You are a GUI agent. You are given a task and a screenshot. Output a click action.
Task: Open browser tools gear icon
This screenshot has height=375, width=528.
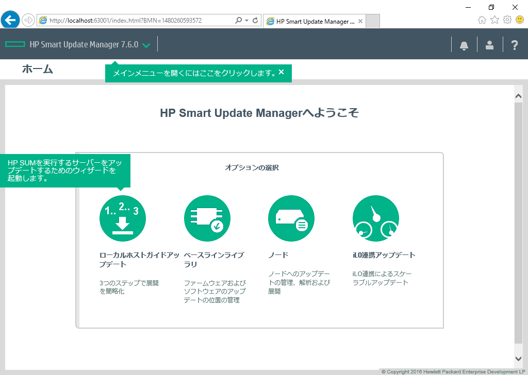[507, 20]
